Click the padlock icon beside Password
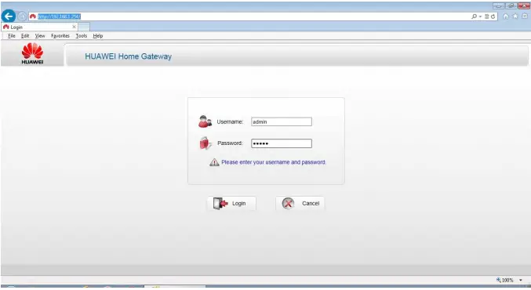 click(205, 143)
